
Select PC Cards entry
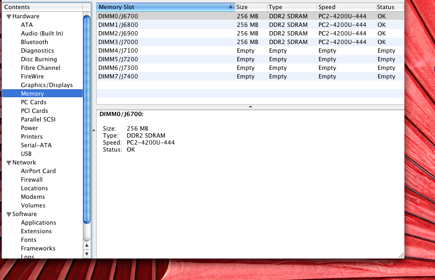pyautogui.click(x=34, y=102)
